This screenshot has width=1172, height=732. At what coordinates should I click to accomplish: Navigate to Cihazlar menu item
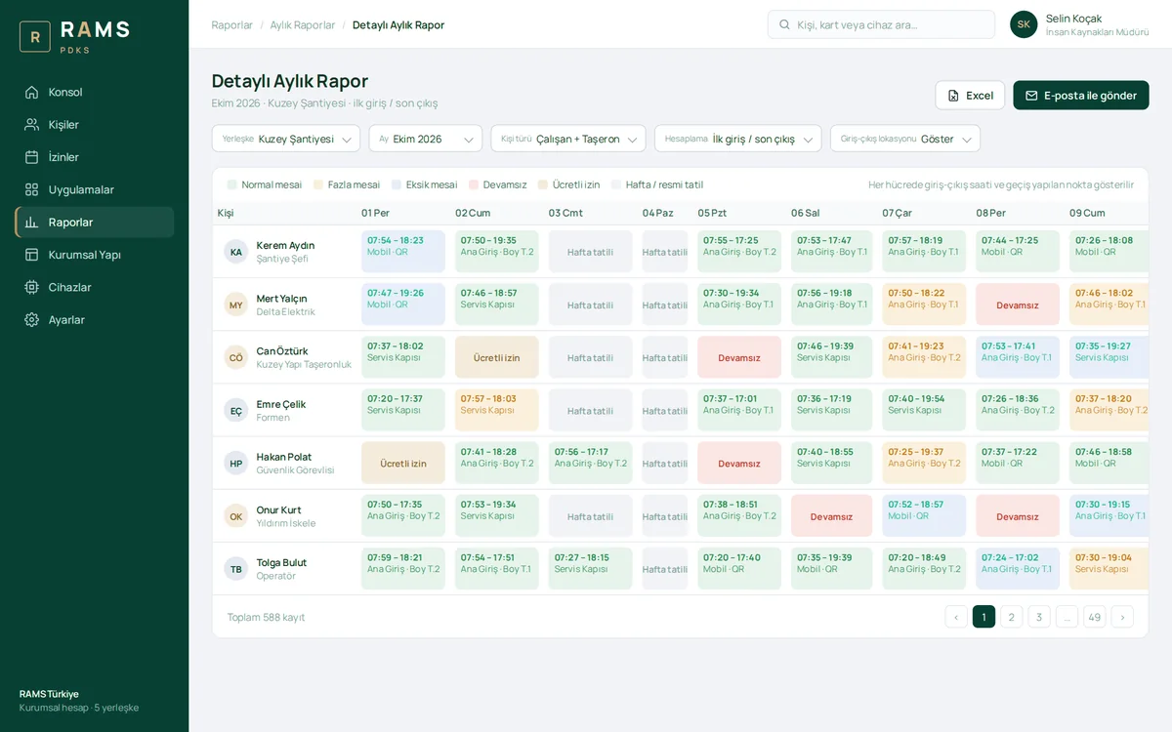tap(95, 287)
